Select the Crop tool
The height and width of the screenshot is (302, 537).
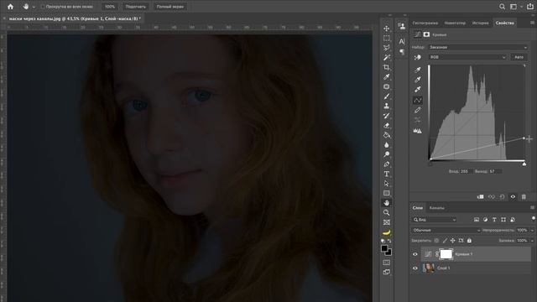click(386, 67)
